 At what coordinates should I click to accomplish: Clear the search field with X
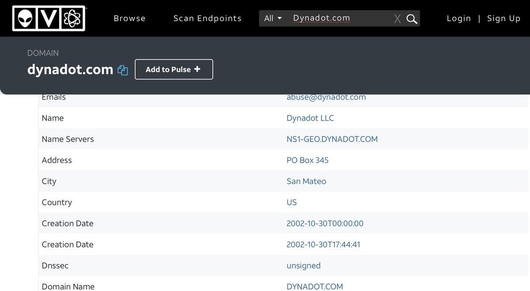397,19
